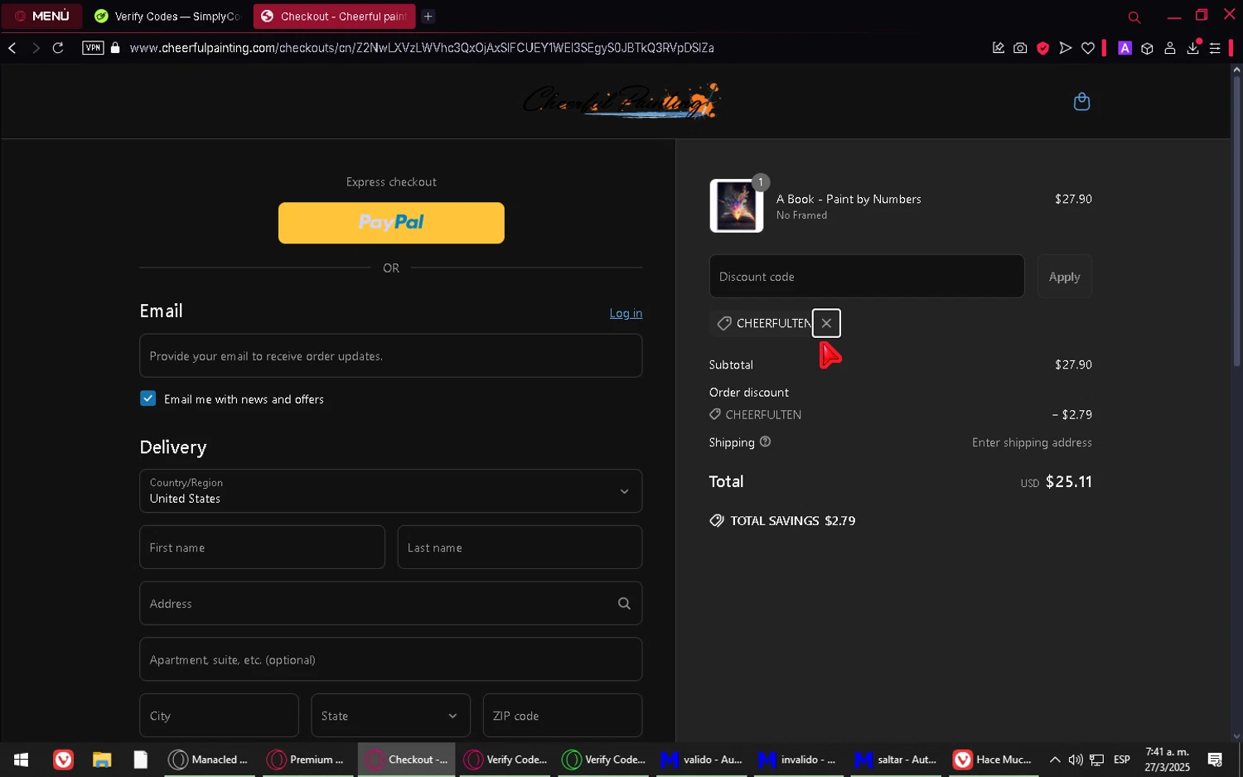This screenshot has height=777, width=1243.
Task: Click the Apply discount button
Action: [x=1064, y=276]
